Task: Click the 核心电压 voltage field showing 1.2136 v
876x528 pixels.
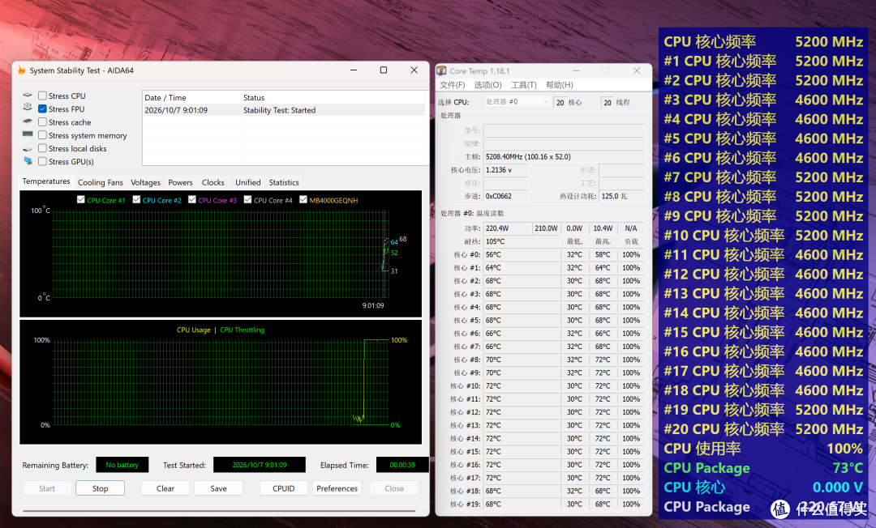Action: (x=505, y=170)
